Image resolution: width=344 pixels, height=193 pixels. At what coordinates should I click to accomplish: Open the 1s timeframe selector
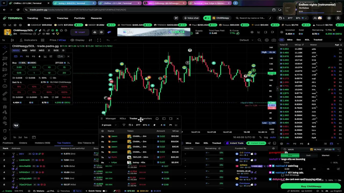point(3,40)
